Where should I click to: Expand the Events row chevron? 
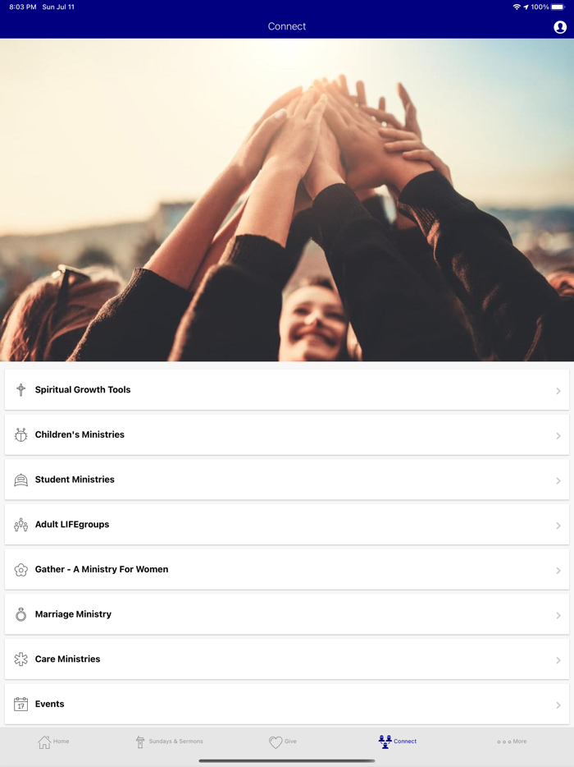[558, 705]
